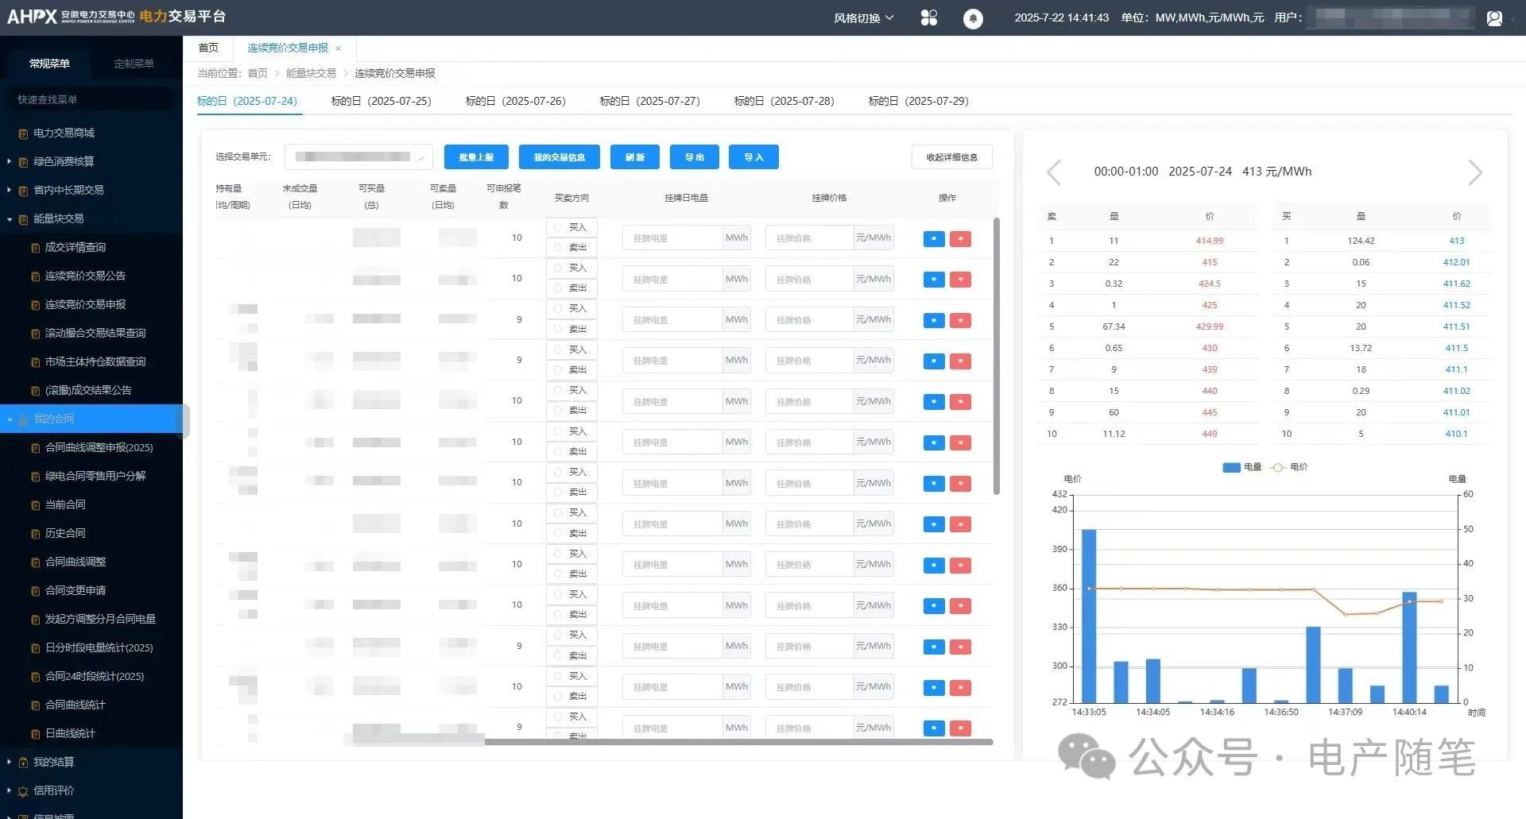Click the red action icon in first row

(960, 238)
